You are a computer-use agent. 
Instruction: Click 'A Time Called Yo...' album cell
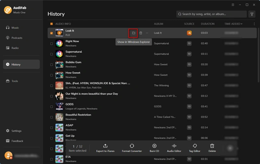pyautogui.click(x=164, y=117)
